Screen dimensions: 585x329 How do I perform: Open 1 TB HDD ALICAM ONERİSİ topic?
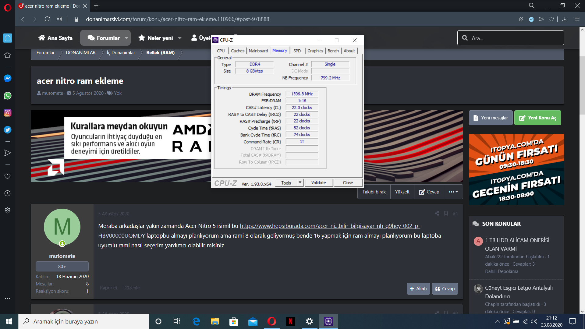tap(517, 245)
